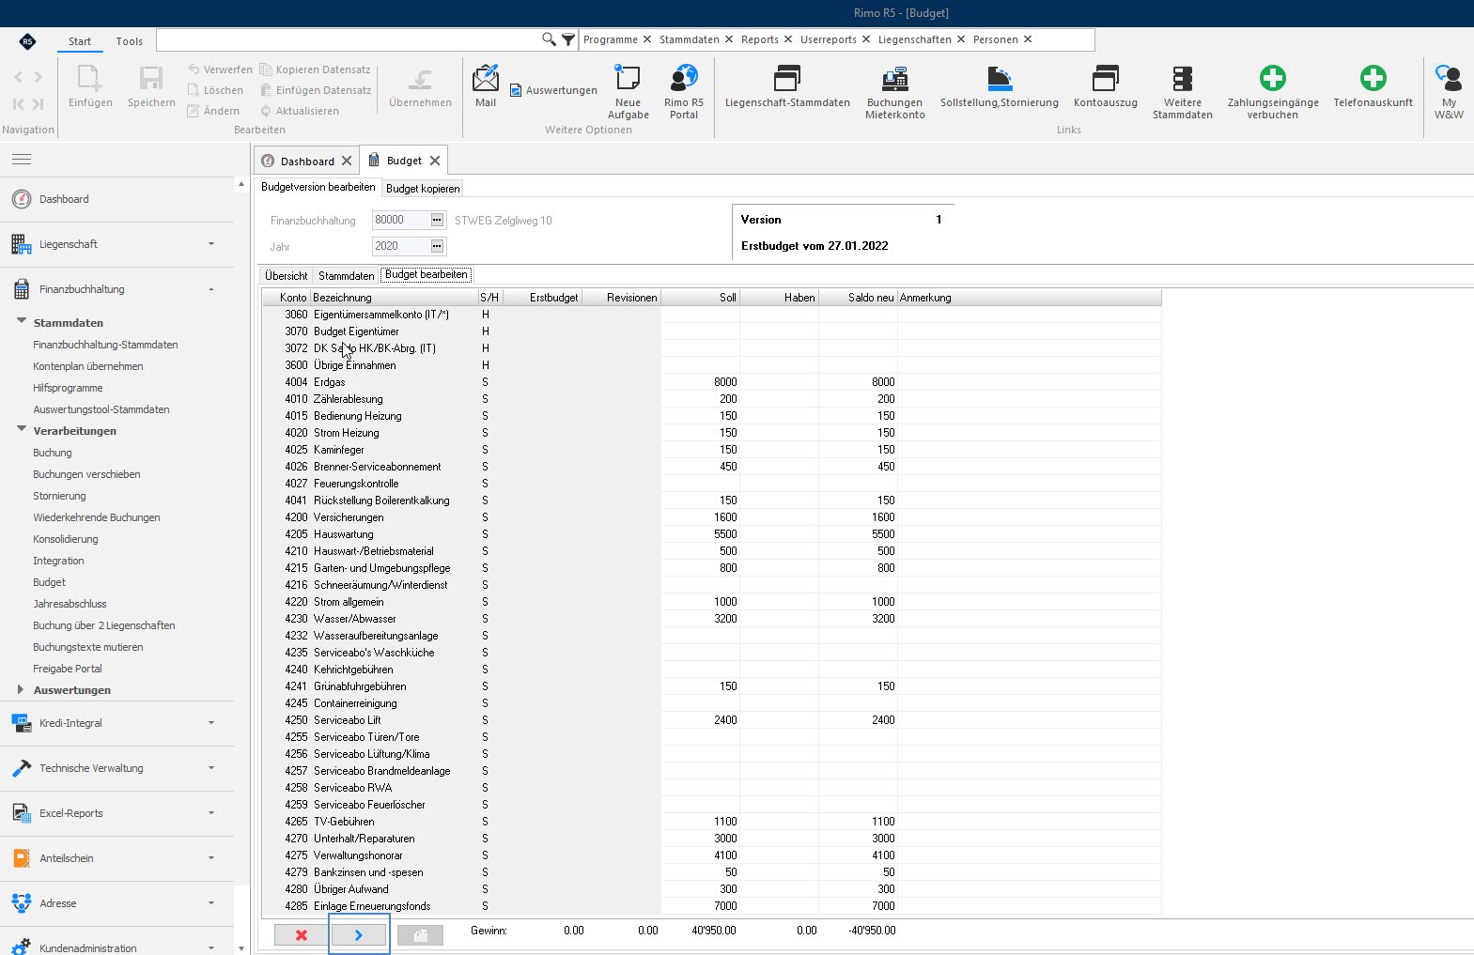Open Budget in the sidebar tree
Viewport: 1474px width, 955px height.
(x=50, y=582)
